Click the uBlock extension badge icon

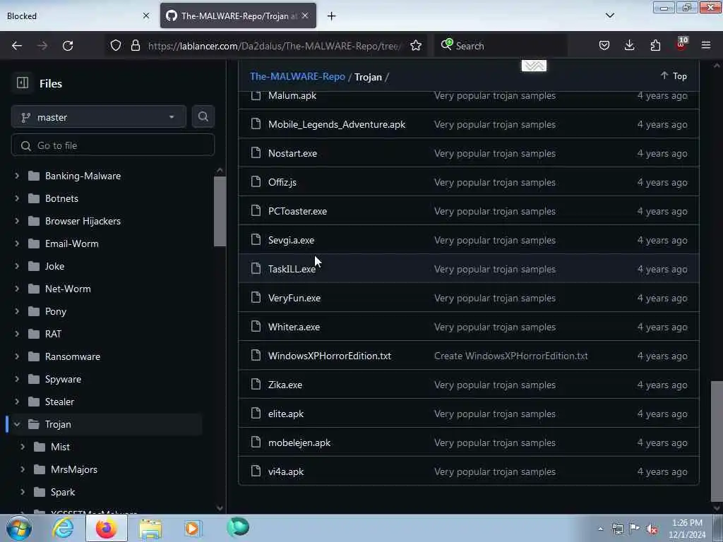tap(681, 44)
